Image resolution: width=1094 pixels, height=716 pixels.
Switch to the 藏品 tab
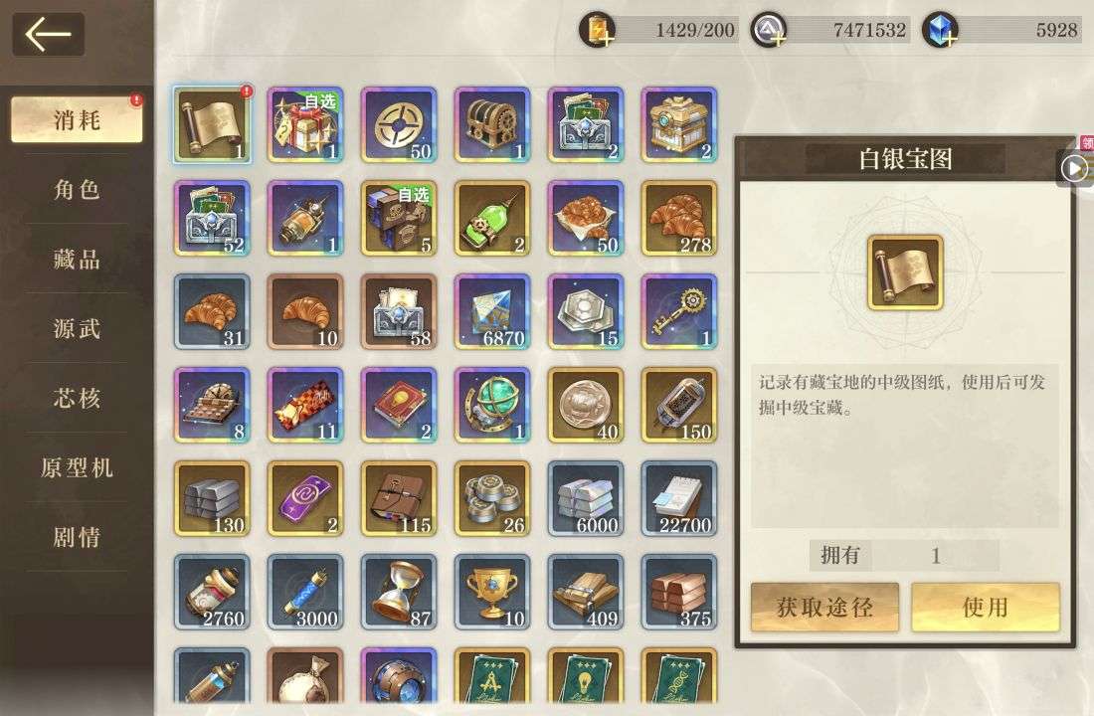pos(77,259)
